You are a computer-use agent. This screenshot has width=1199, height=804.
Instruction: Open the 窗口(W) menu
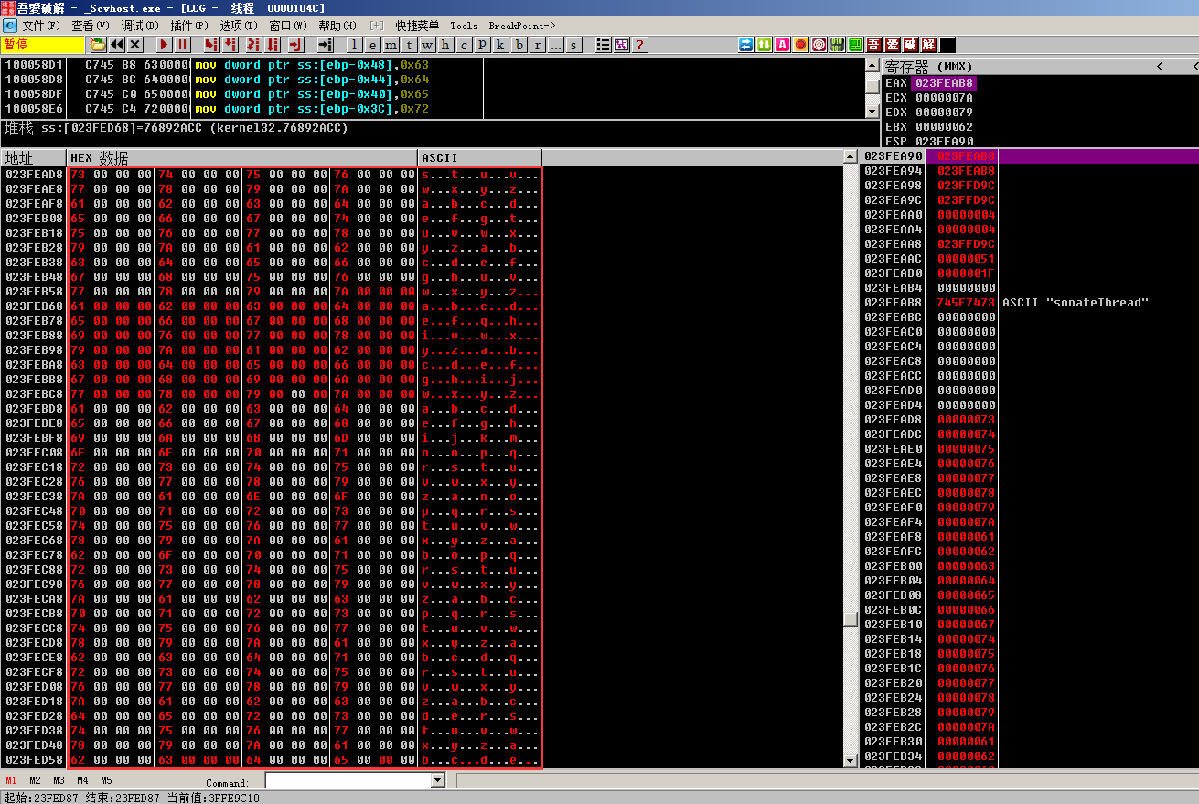pyautogui.click(x=288, y=26)
